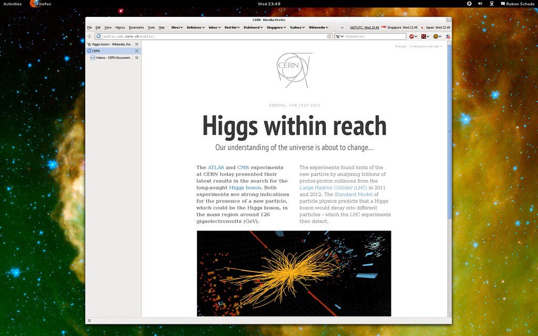Click the volume icon in the system tray
The width and height of the screenshot is (538, 336).
[x=479, y=3]
